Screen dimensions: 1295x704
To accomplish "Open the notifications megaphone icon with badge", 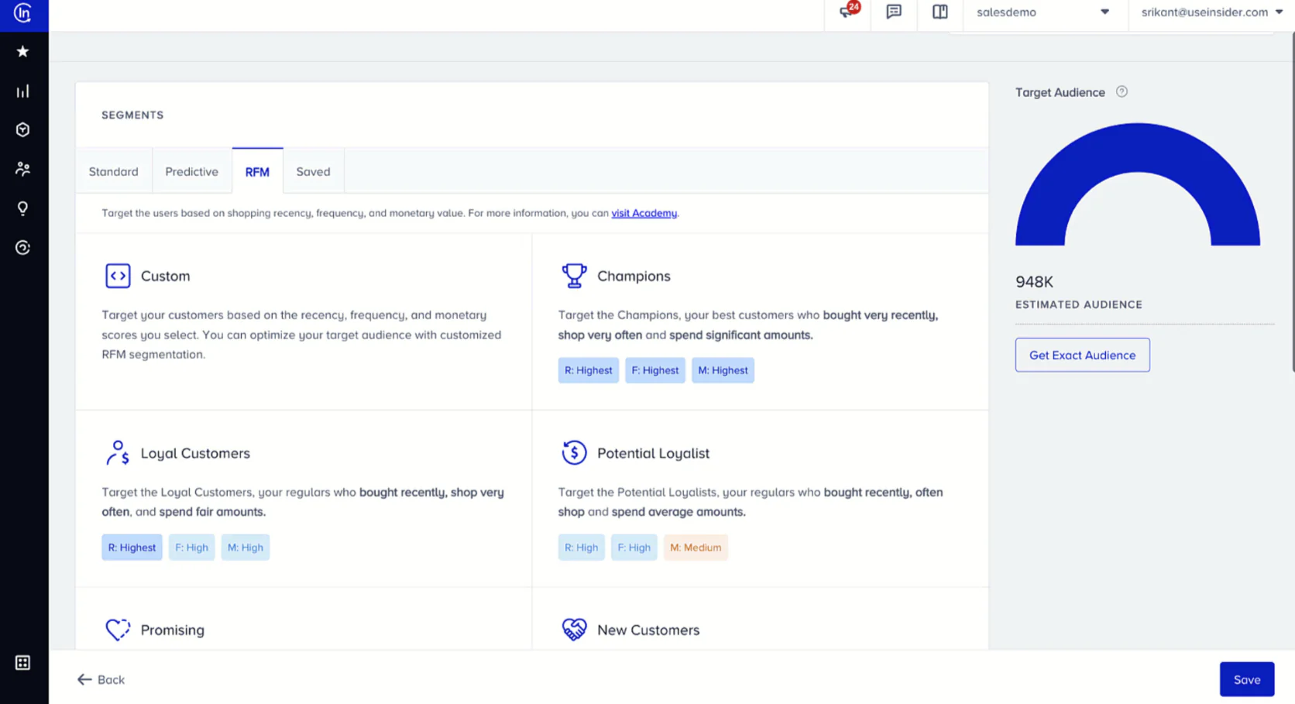I will (847, 12).
